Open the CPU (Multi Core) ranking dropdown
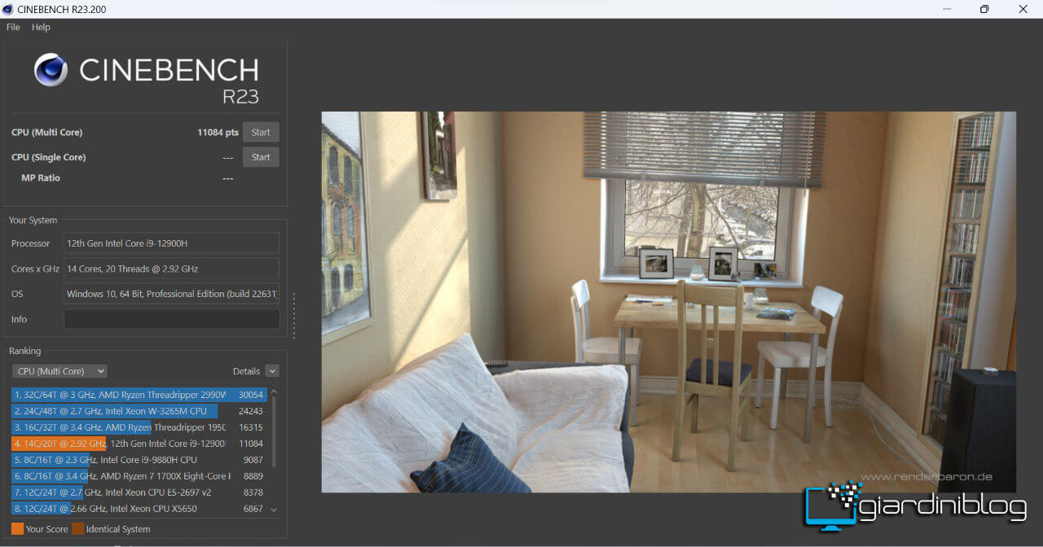This screenshot has width=1043, height=547. [59, 371]
